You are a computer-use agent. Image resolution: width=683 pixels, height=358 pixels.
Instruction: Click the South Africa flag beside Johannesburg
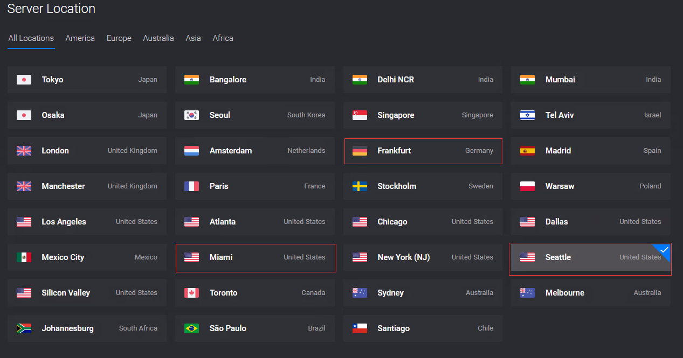click(x=24, y=328)
